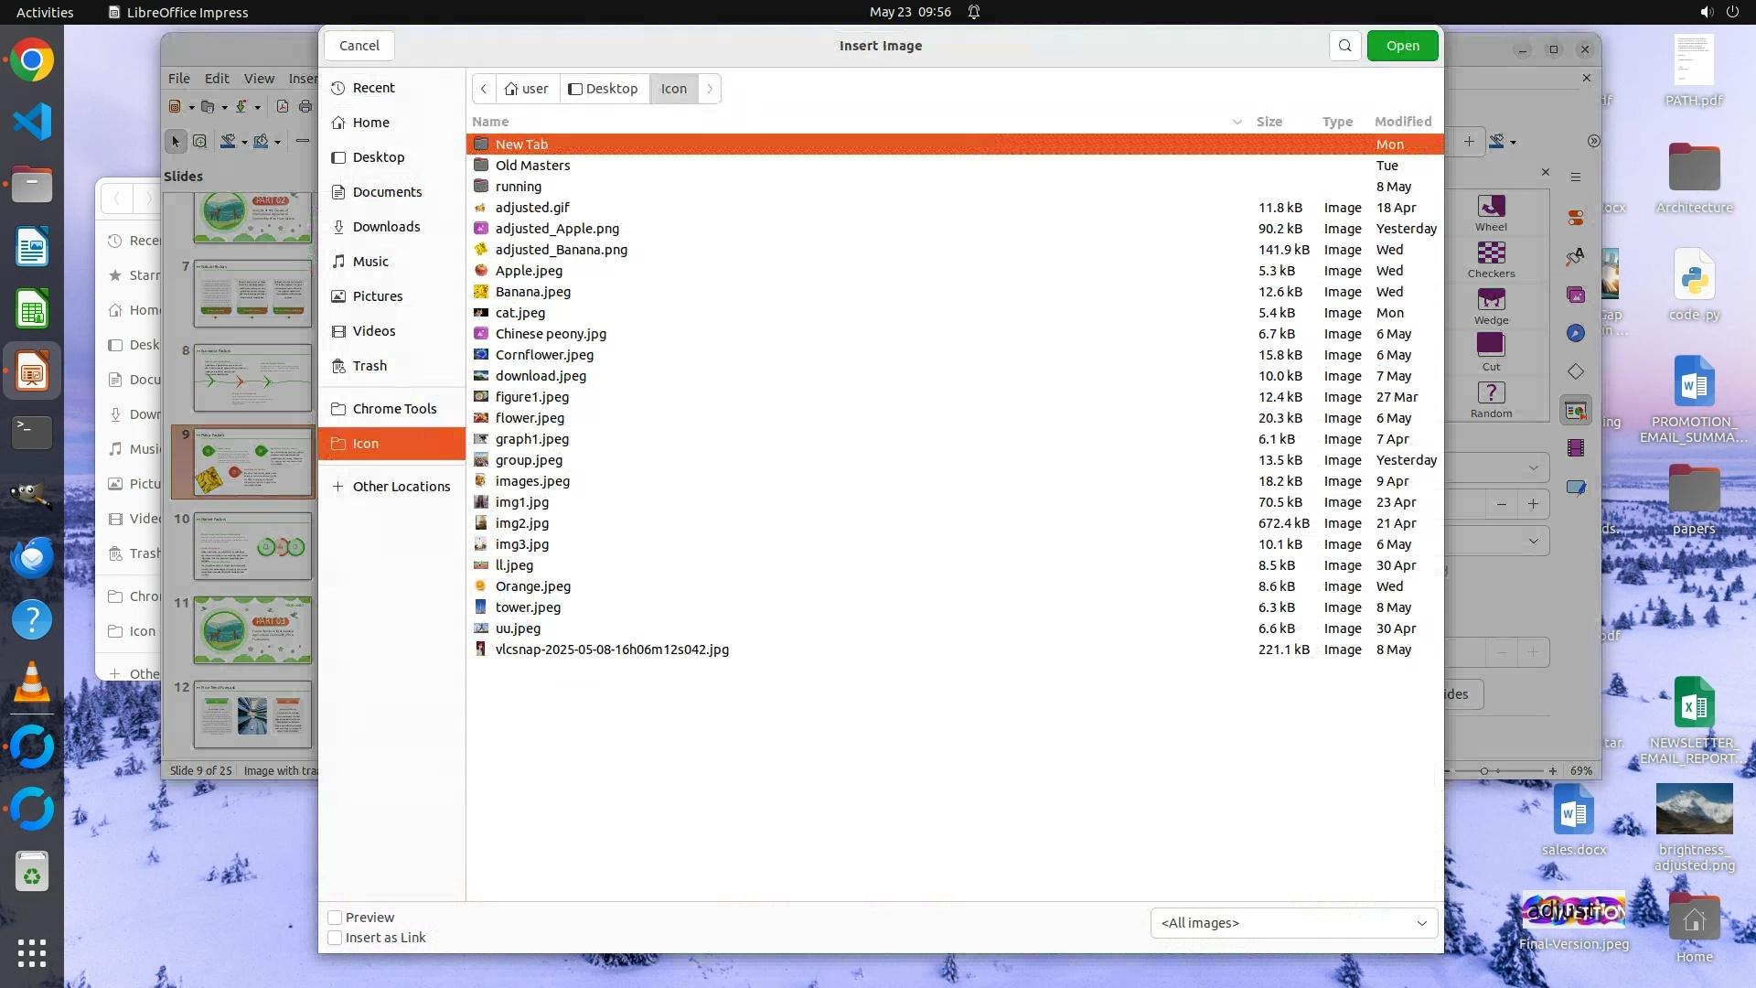Click the Name column sort arrow

[1237, 122]
